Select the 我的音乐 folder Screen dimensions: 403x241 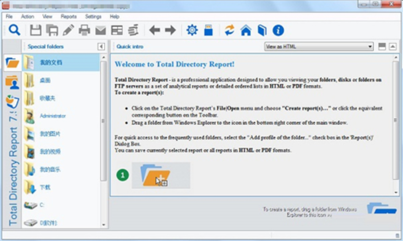coord(61,169)
